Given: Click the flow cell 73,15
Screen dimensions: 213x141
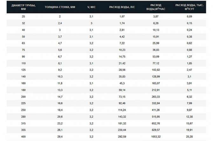Looking at the screenshot, I should 122,97.
